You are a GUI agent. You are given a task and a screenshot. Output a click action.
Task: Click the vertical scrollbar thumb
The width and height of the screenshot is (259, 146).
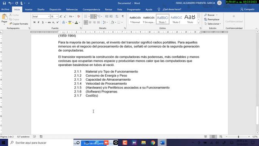(x=257, y=115)
